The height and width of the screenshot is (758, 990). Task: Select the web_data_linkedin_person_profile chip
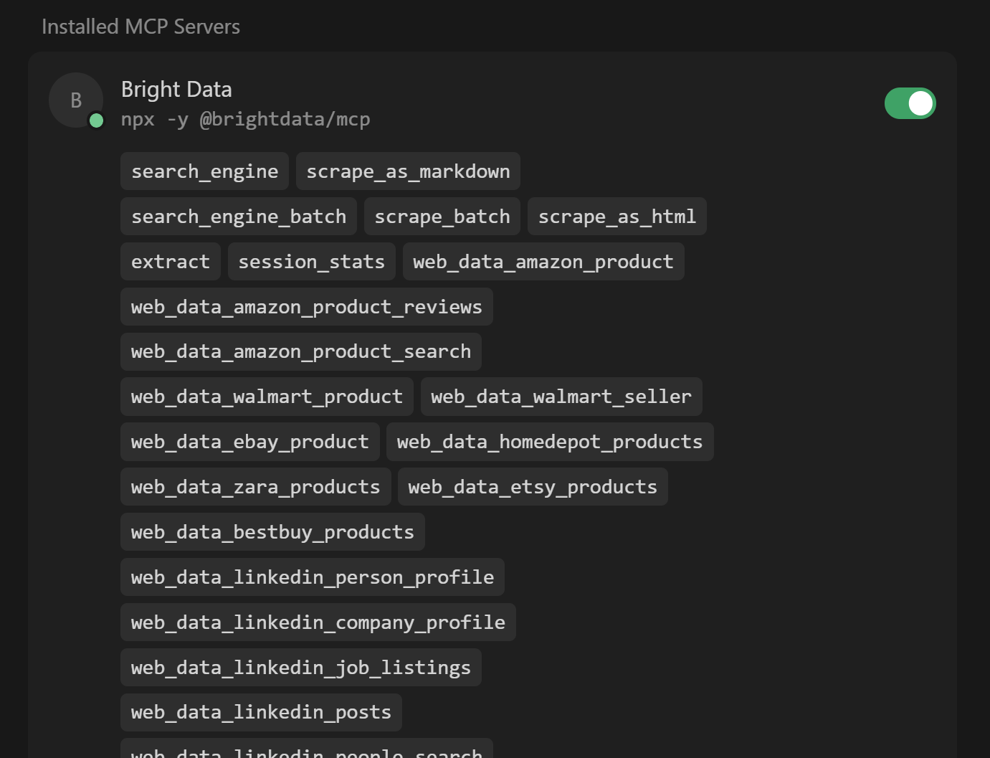click(x=312, y=577)
